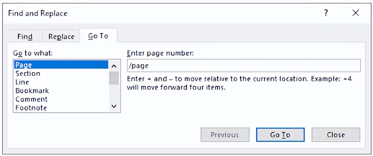Viewport: 373px width, 156px height.
Task: Click the scrollbar track below the thumb
Action: pos(114,93)
